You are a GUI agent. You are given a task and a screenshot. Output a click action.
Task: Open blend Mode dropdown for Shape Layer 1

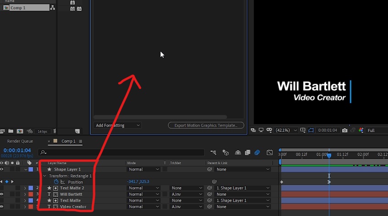pyautogui.click(x=143, y=169)
